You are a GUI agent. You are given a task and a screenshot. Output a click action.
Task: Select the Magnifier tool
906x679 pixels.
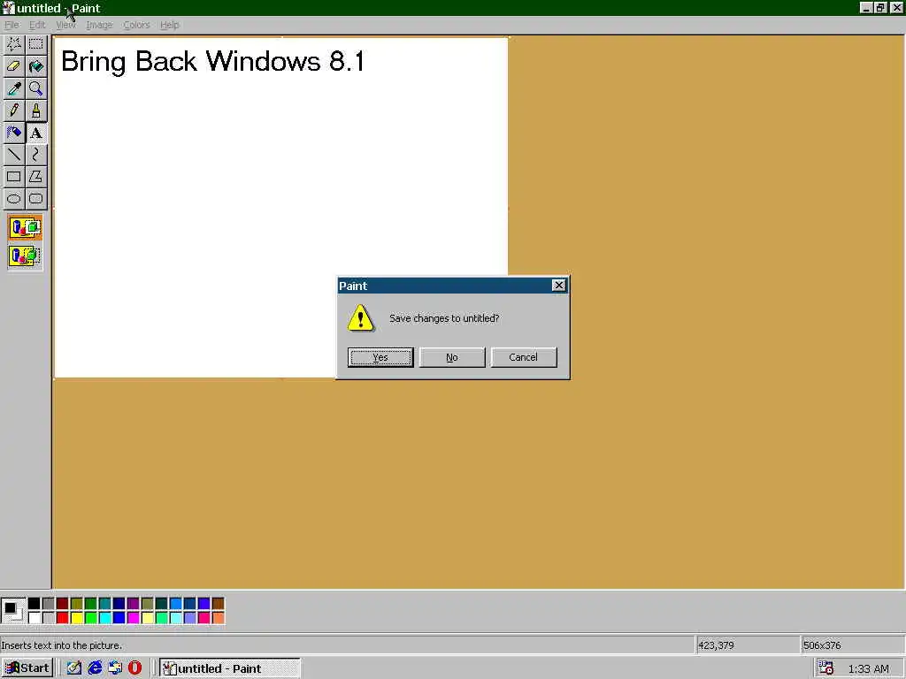click(35, 88)
